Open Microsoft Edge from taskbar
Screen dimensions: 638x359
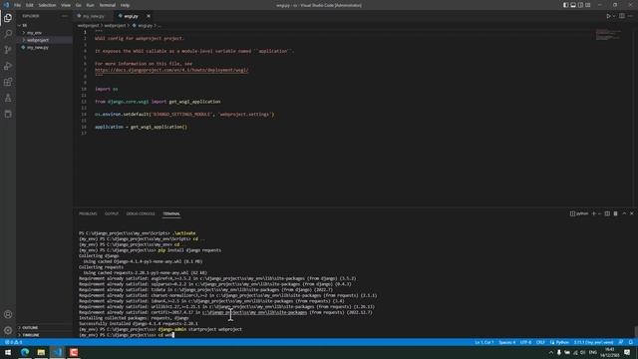click(25, 352)
